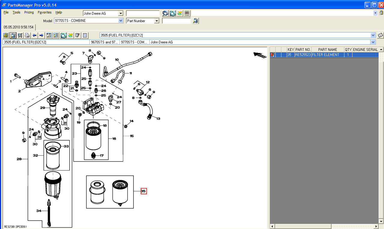Image resolution: width=384 pixels, height=229 pixels.
Task: Click the magnifier search icon beside the barcode row
Action: click(x=165, y=13)
